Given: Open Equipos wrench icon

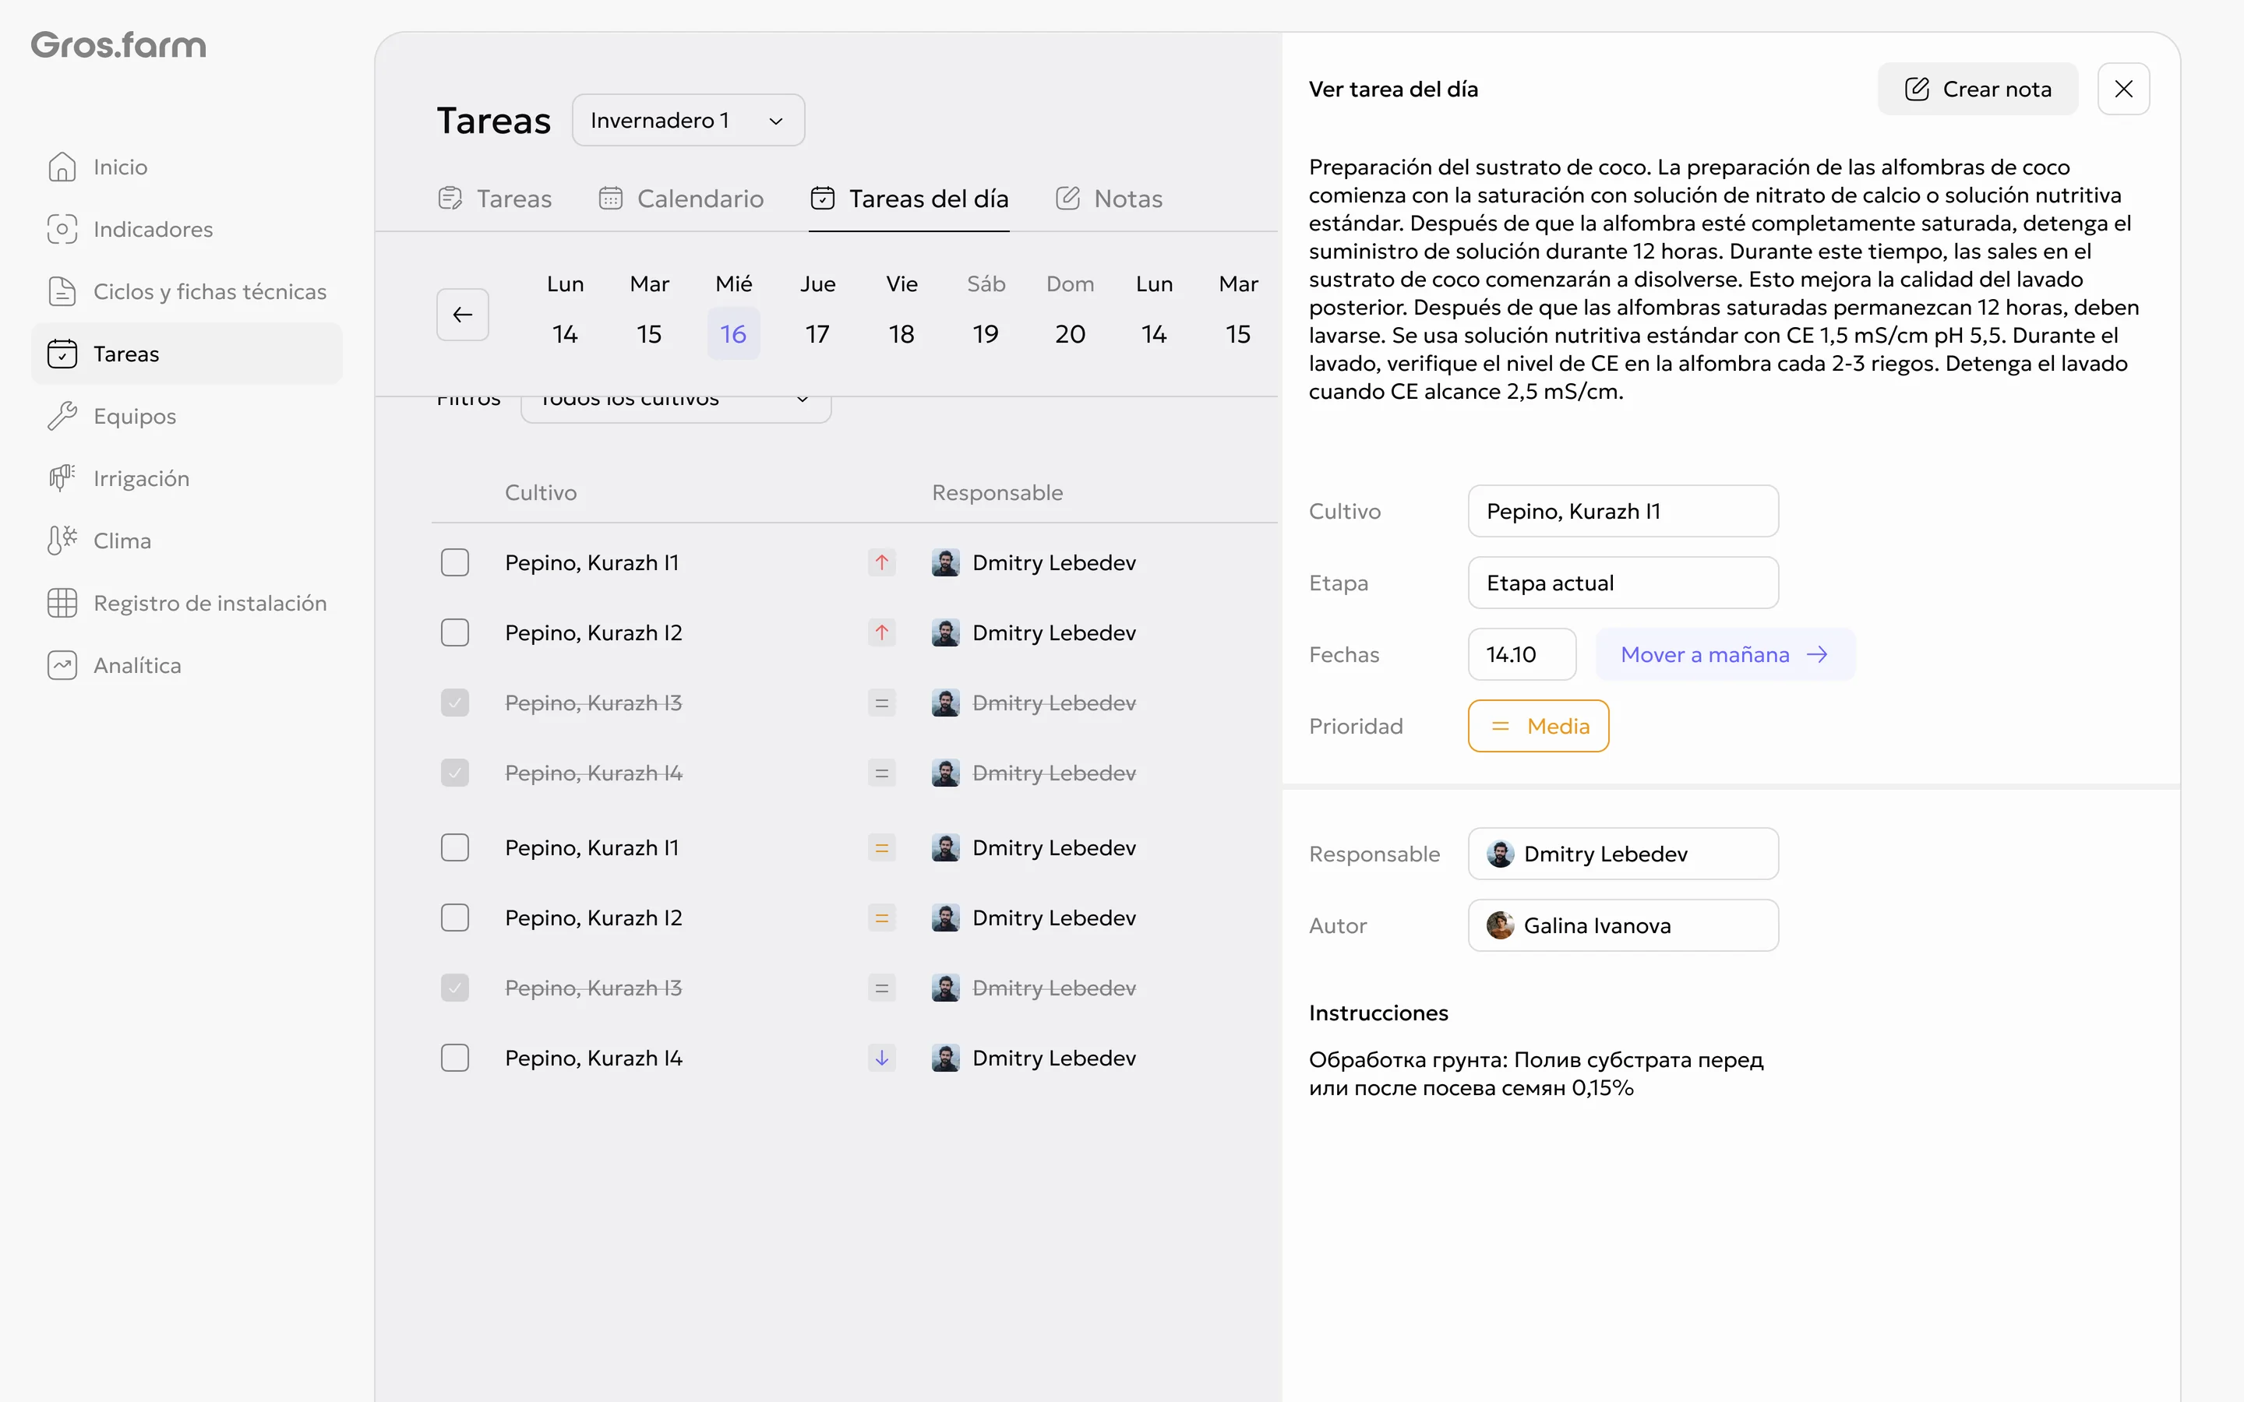Looking at the screenshot, I should 62,415.
